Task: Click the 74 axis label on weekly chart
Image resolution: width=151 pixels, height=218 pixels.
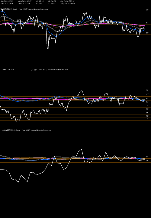Action: (x=147, y=106)
